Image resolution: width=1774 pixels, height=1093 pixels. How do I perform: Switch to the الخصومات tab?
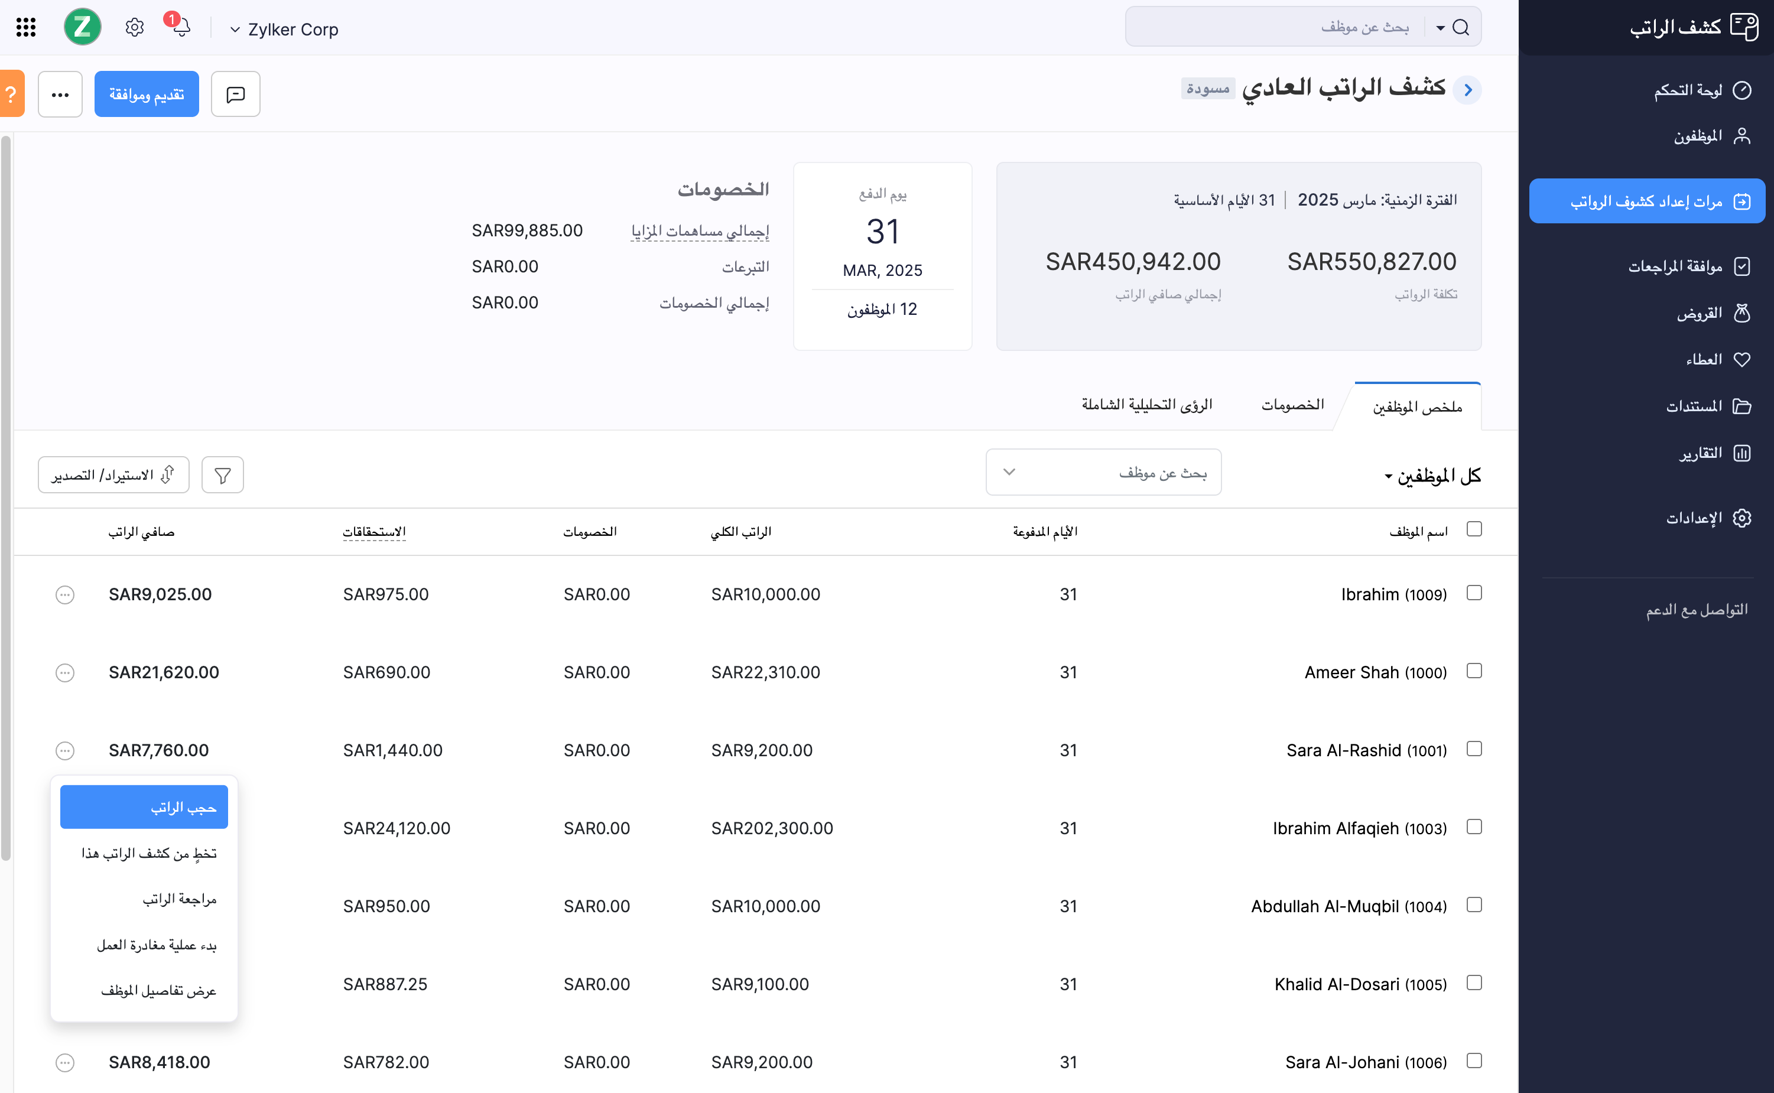1293,404
